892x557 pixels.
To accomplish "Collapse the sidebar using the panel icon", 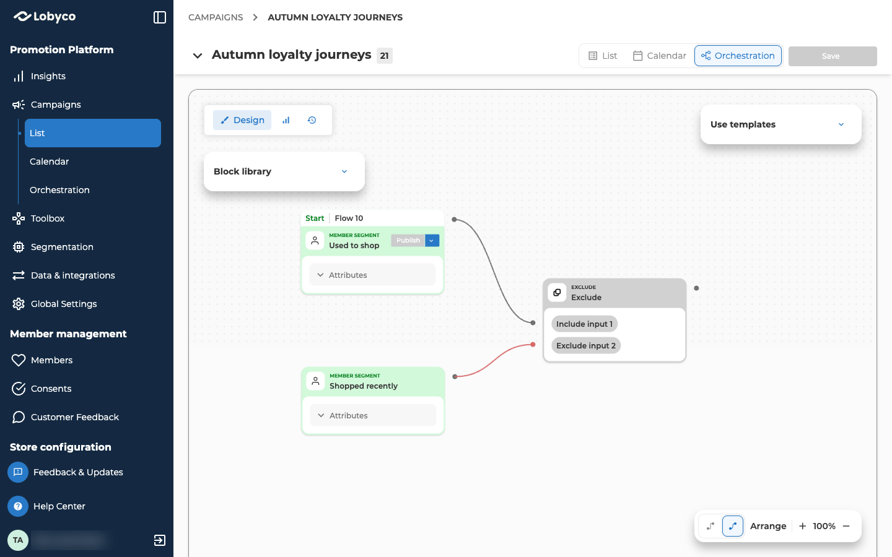I will click(160, 17).
